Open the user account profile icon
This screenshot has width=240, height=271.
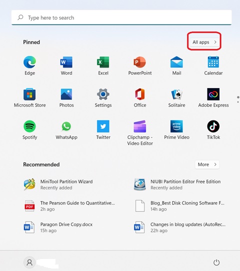click(29, 262)
